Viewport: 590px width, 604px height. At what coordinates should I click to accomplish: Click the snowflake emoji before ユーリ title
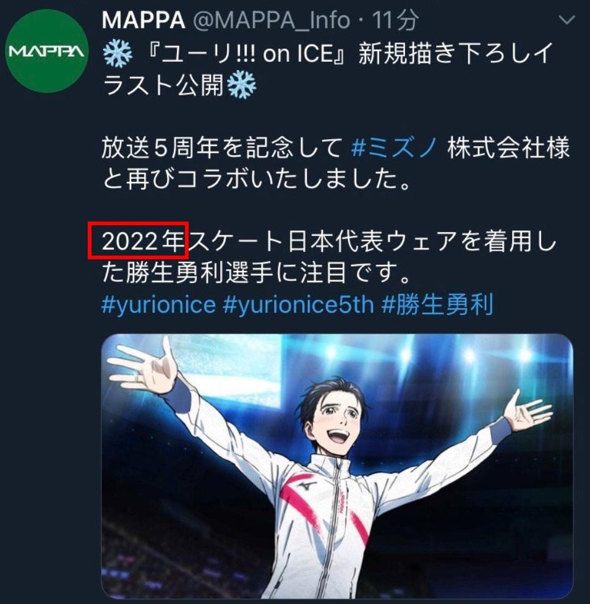pos(118,54)
